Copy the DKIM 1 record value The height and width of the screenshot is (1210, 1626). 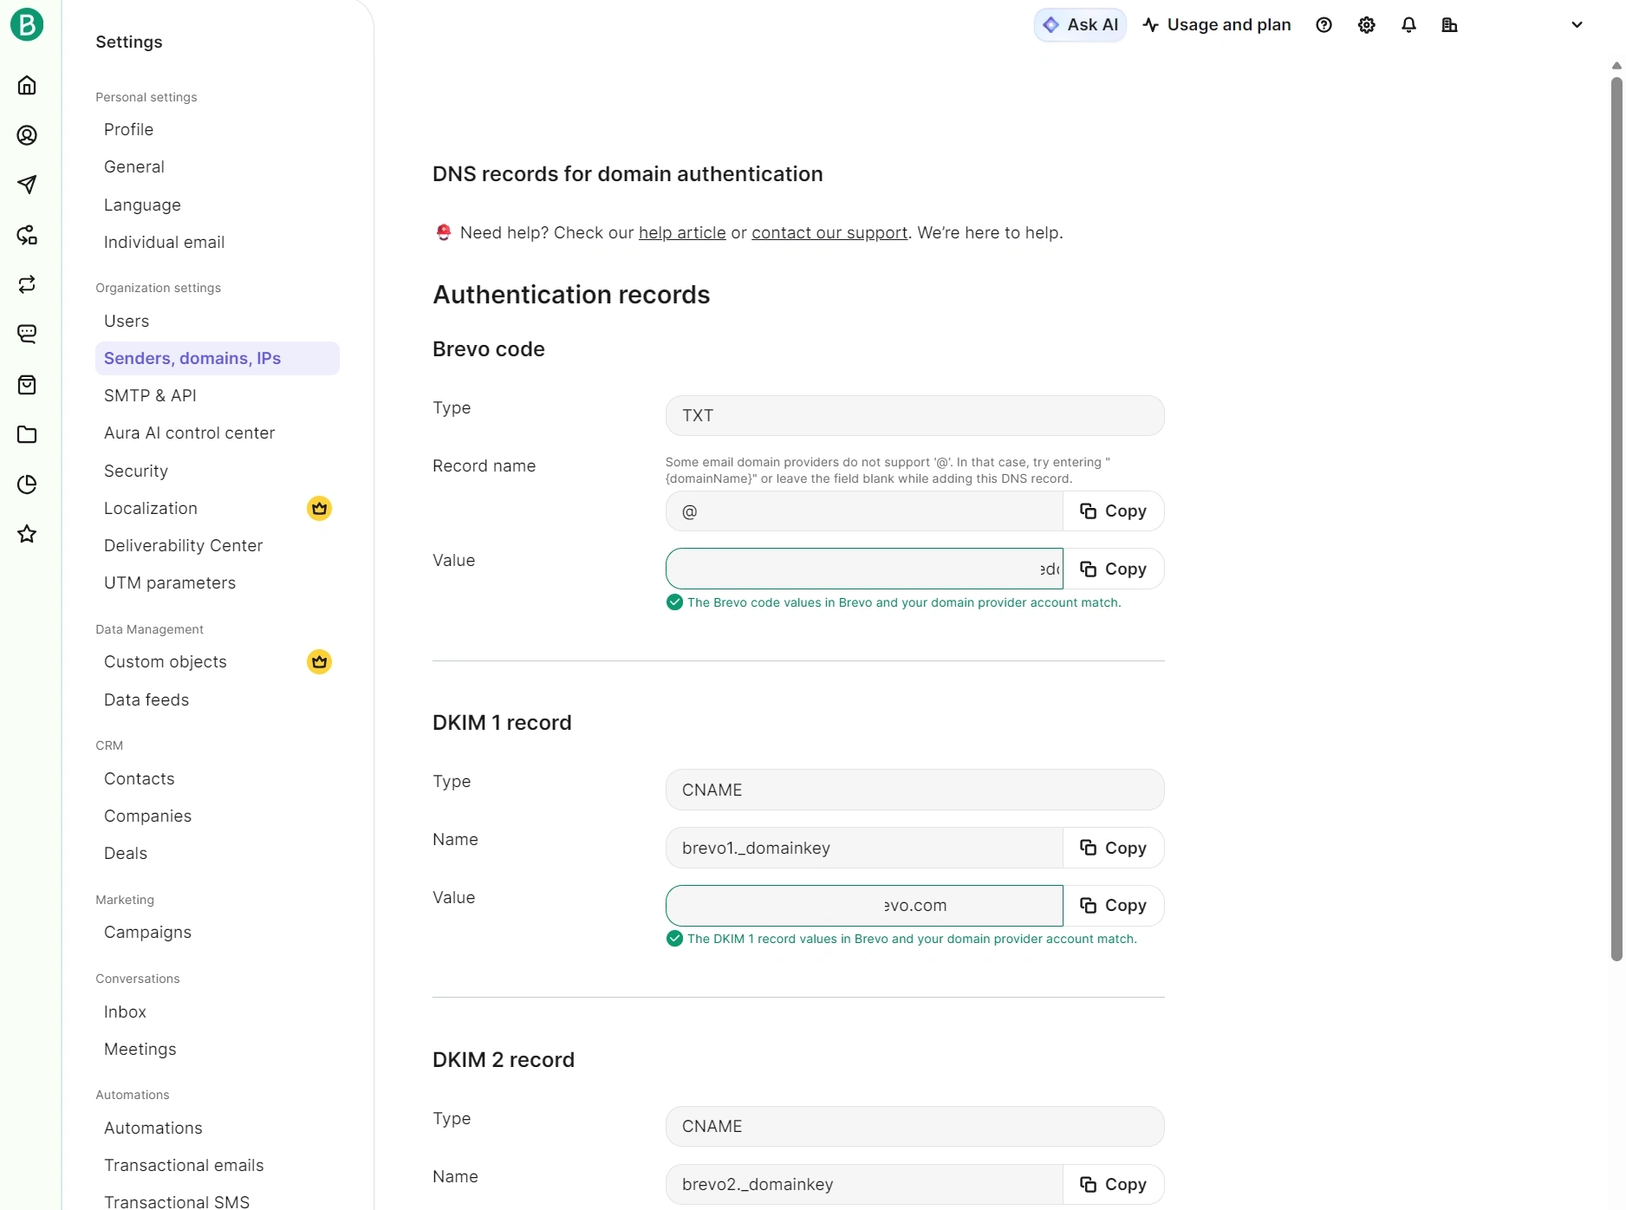click(x=1114, y=906)
